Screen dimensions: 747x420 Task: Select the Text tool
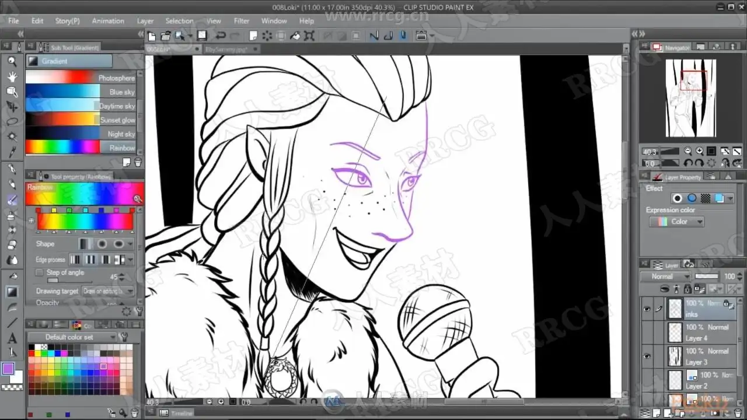tap(12, 338)
